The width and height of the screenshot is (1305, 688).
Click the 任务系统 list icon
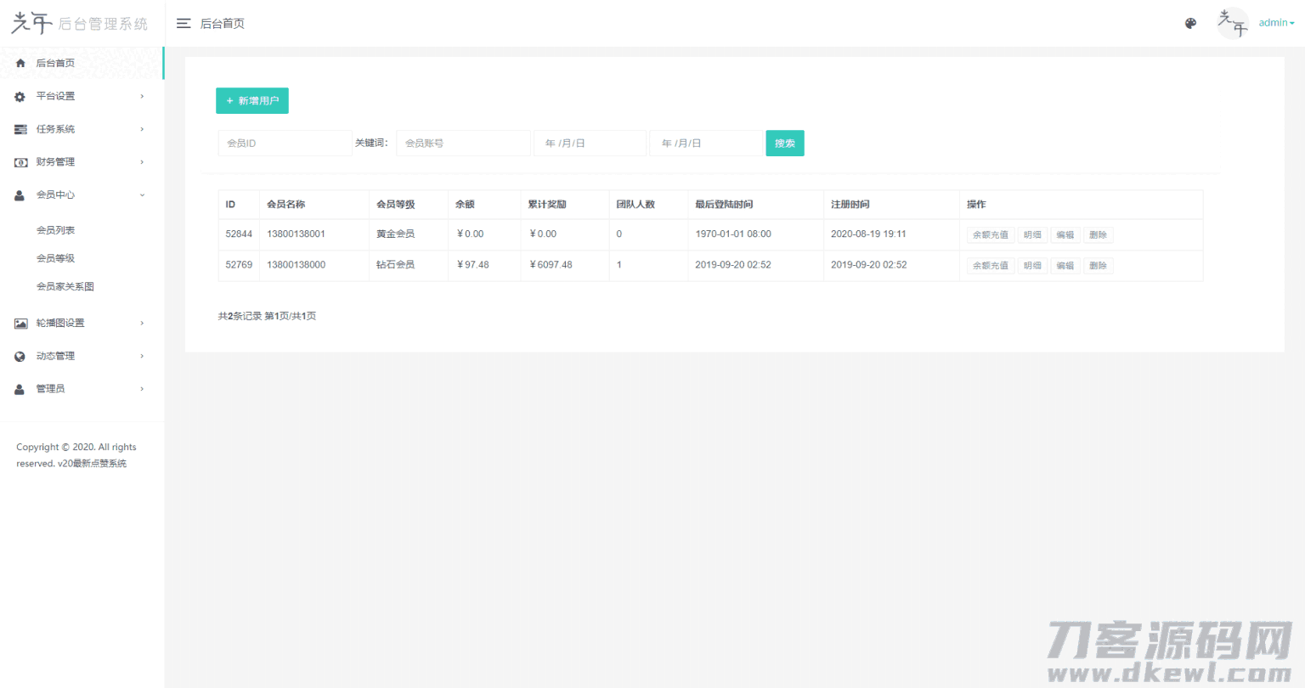[x=20, y=129]
